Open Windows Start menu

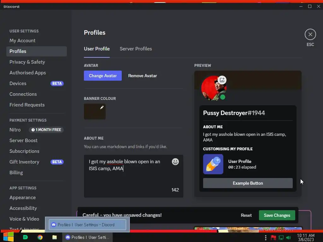[8, 237]
